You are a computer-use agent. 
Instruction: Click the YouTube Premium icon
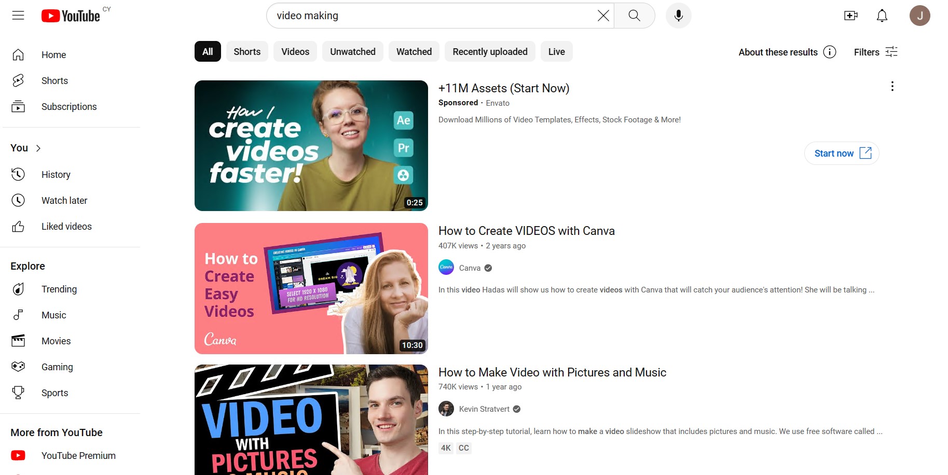pyautogui.click(x=18, y=455)
